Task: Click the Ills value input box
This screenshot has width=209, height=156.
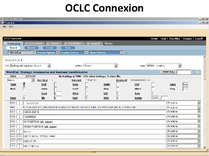Action: point(57,98)
